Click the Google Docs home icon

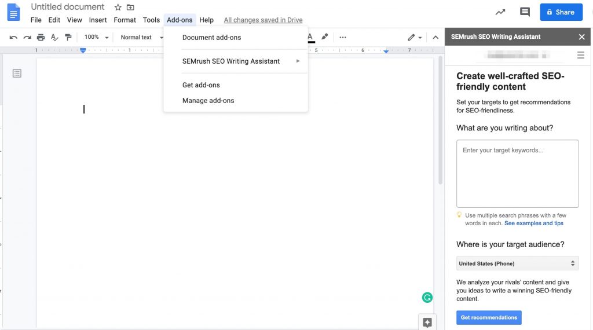13,13
